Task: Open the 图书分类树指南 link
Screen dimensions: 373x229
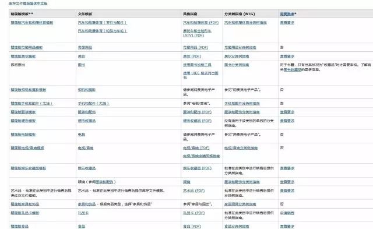Action: 237,65
